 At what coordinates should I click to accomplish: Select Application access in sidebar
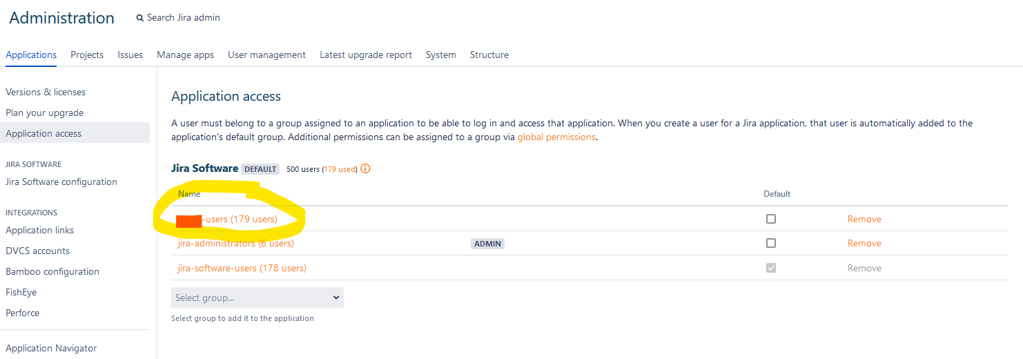75,133
